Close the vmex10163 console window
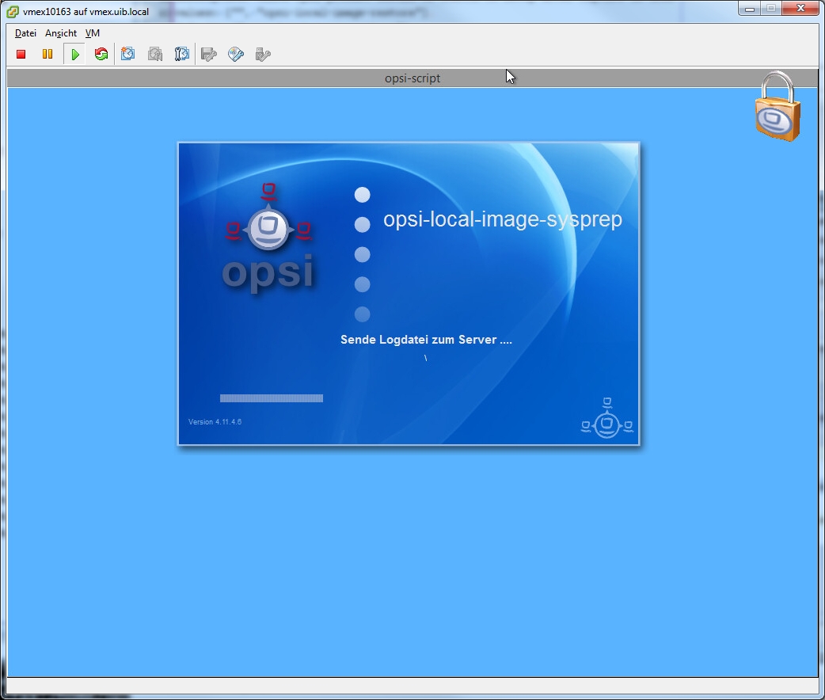This screenshot has height=700, width=825. (x=800, y=9)
